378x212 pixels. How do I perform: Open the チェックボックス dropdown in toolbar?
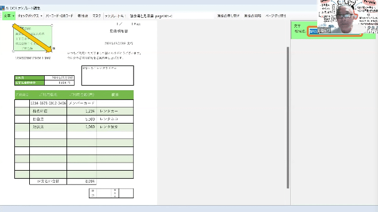point(30,16)
